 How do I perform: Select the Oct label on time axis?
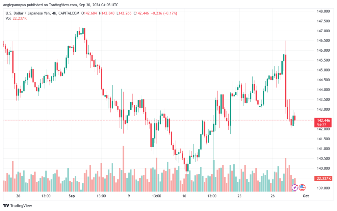(306, 196)
